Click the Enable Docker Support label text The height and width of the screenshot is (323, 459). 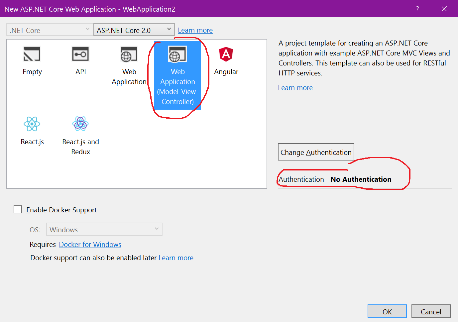coord(61,210)
